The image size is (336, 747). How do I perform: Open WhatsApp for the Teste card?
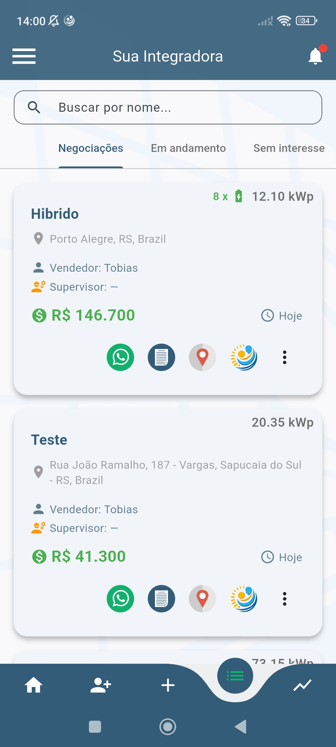point(120,599)
